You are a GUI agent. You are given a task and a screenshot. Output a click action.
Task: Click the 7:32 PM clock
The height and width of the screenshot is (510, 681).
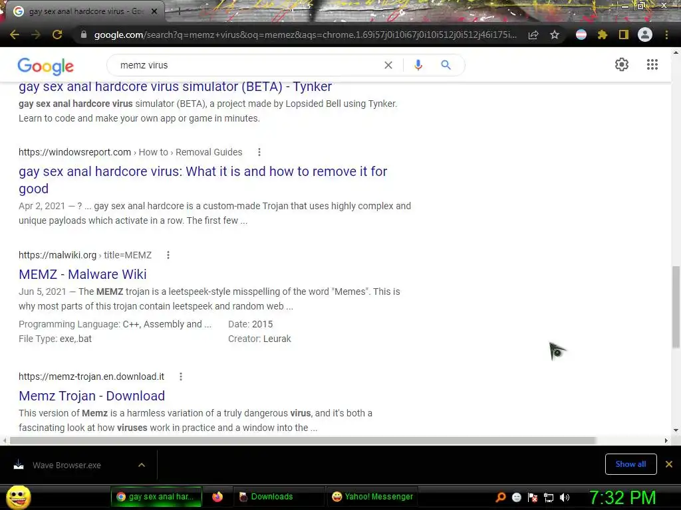[x=622, y=497]
